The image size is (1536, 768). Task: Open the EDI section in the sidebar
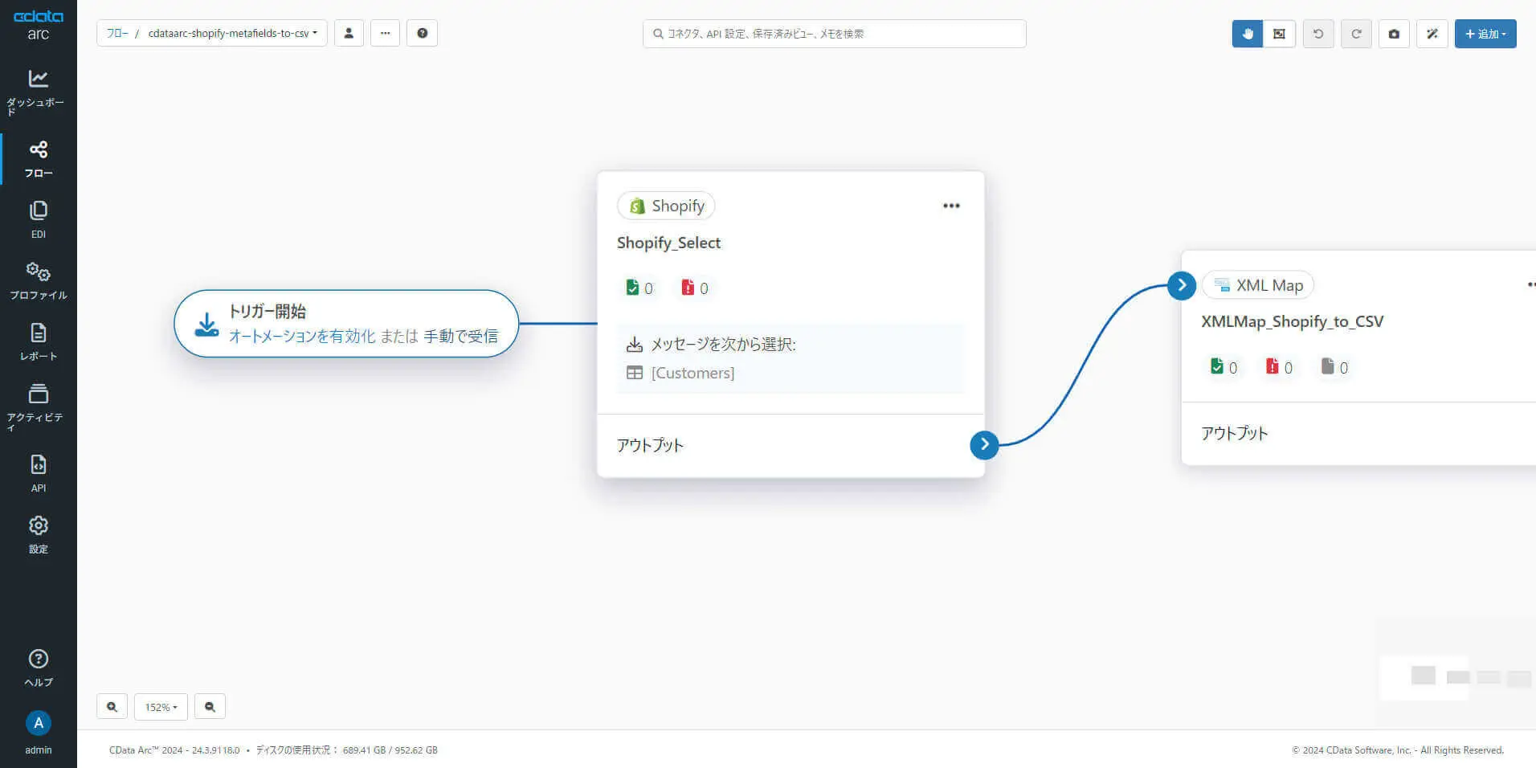pos(38,220)
